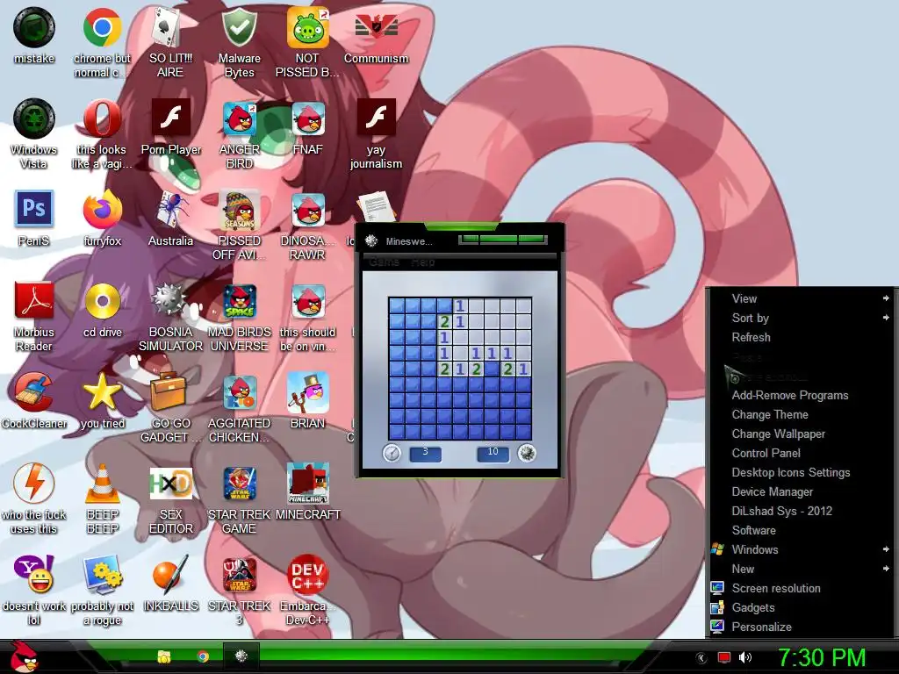Image resolution: width=899 pixels, height=674 pixels.
Task: Launch the furryfox Firefox icon
Action: [x=102, y=210]
